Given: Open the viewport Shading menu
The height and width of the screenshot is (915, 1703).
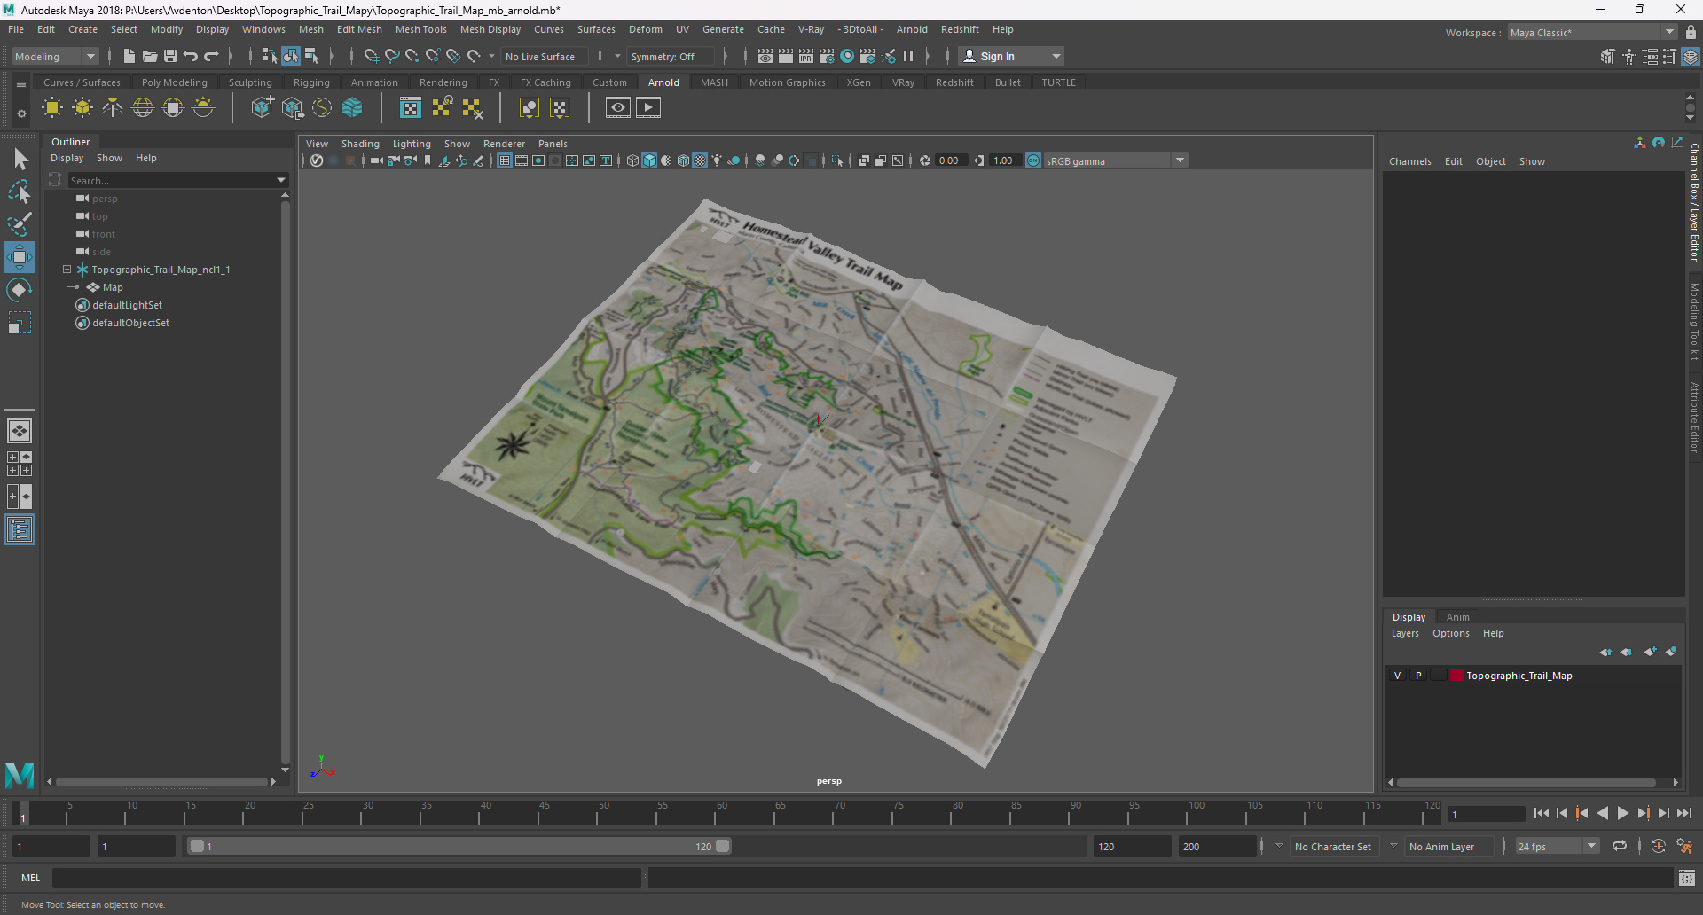Looking at the screenshot, I should 360,144.
